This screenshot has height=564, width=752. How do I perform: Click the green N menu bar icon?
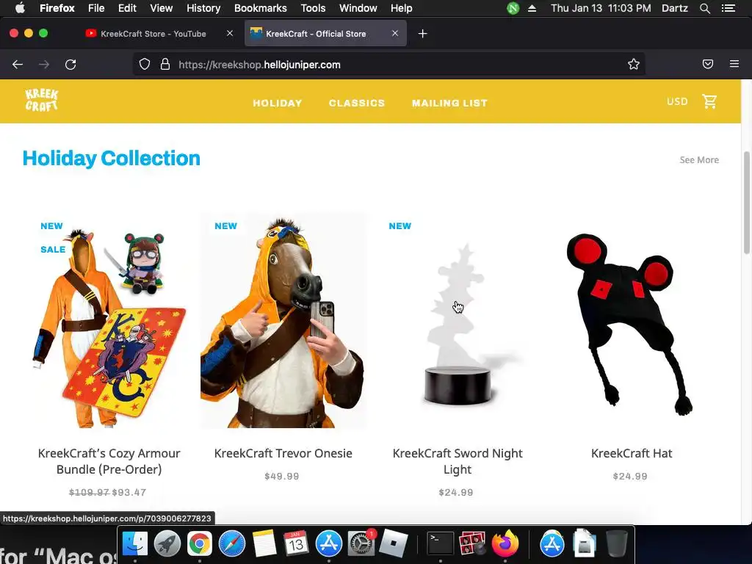click(513, 8)
